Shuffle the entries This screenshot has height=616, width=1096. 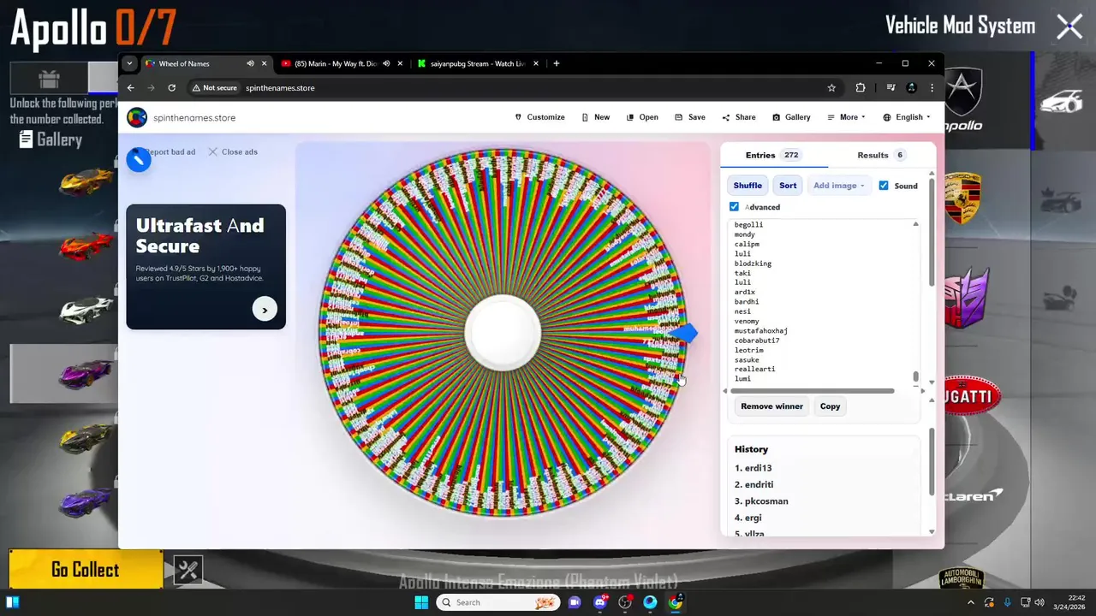[748, 186]
